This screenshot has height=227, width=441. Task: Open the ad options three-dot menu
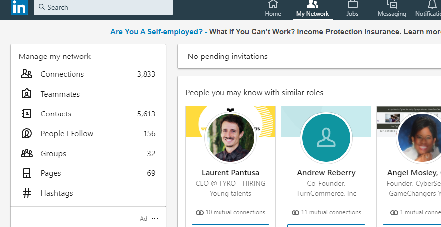[x=155, y=219]
